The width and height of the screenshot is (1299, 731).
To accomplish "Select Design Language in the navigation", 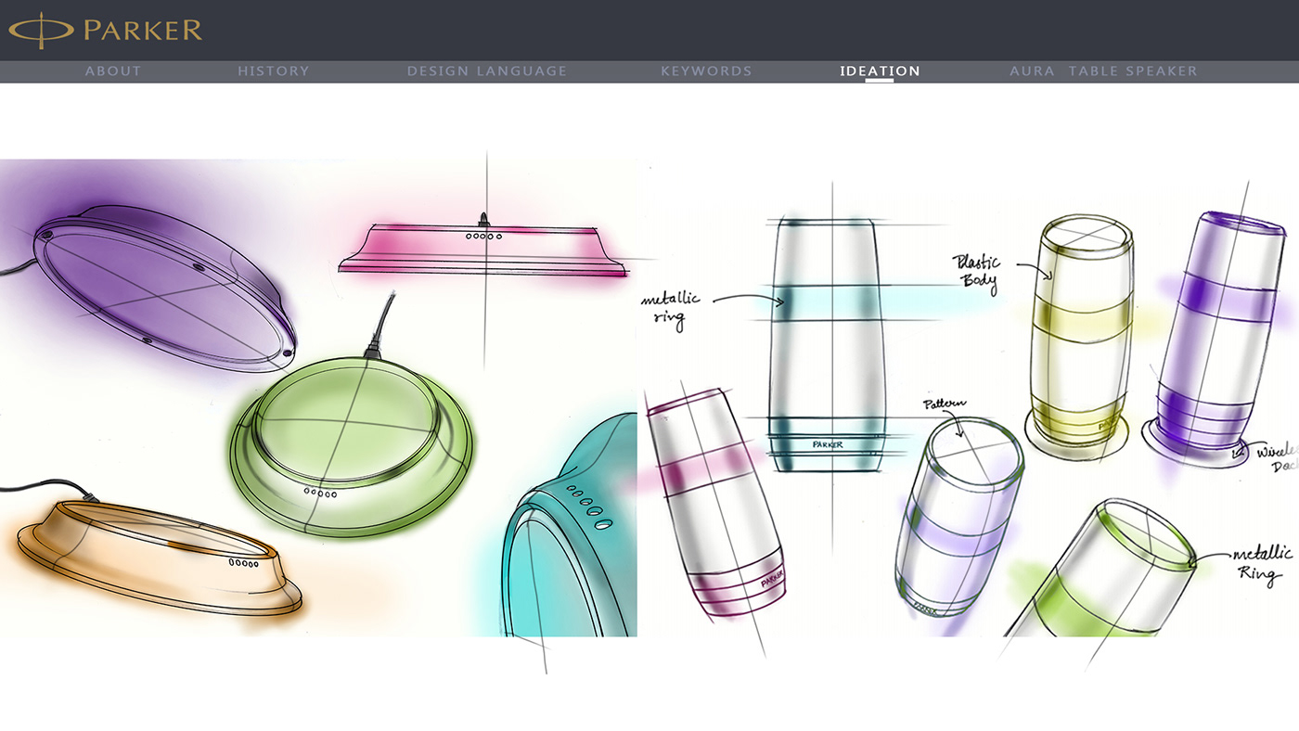I will [x=487, y=71].
